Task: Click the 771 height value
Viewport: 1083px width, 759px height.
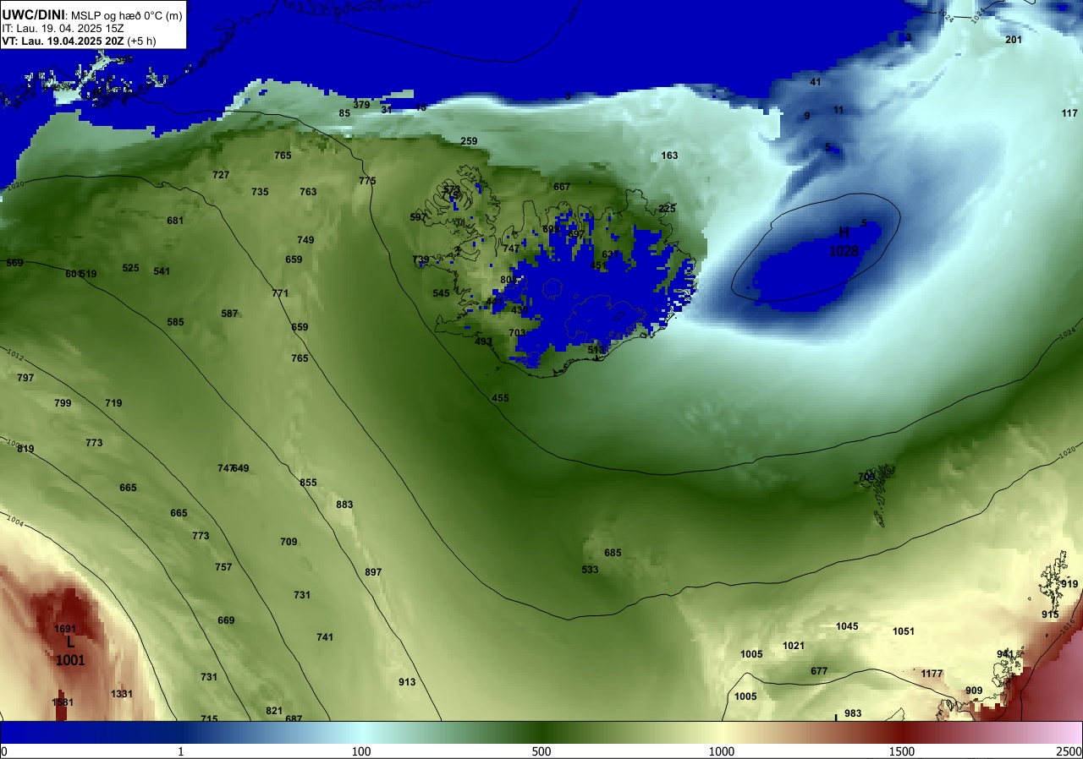Action: tap(280, 293)
